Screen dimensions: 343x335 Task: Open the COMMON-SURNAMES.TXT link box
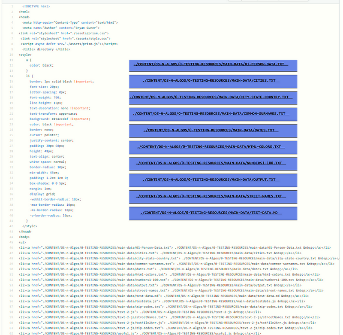tap(213, 114)
